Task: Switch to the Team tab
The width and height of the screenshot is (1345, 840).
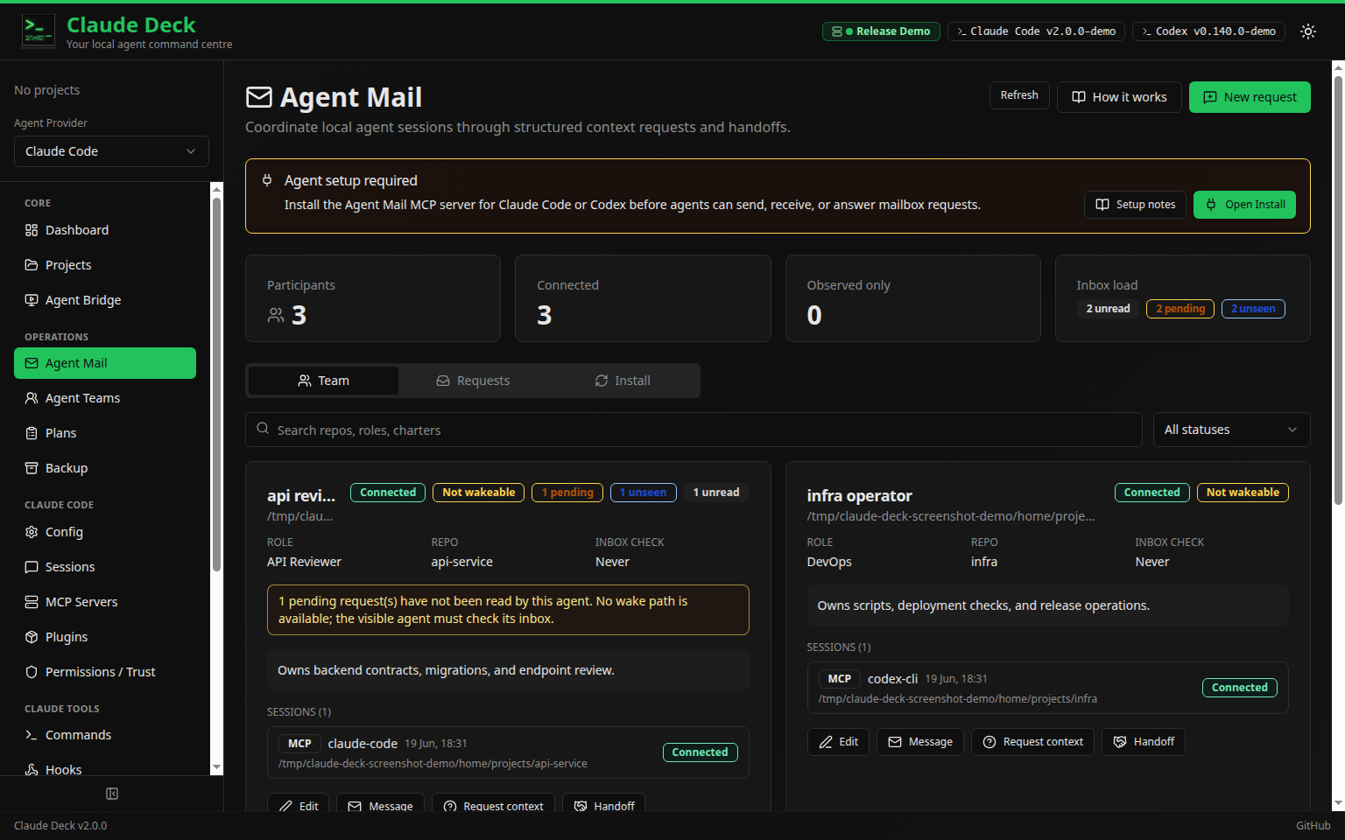Action: [323, 381]
